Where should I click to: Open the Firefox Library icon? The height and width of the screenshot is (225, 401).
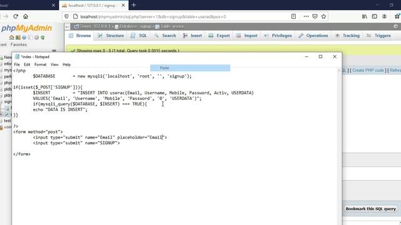(x=365, y=17)
